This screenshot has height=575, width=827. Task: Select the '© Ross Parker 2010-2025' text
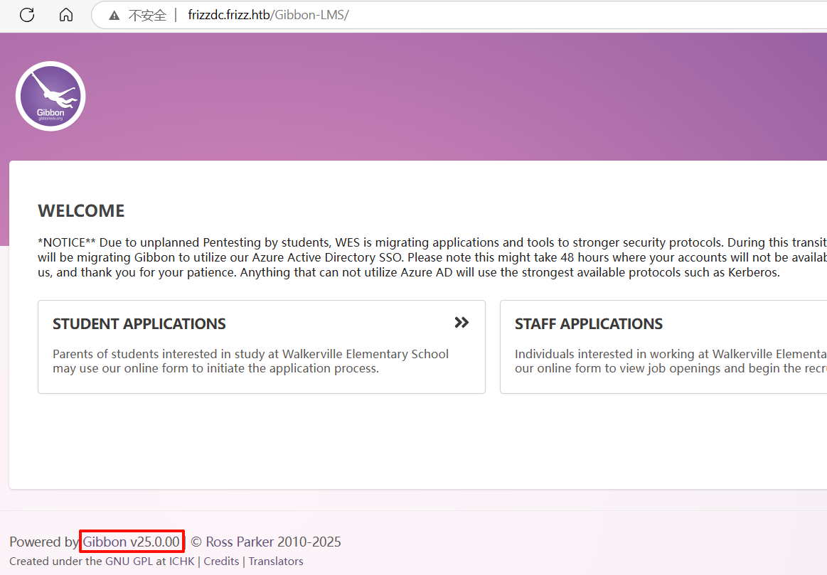click(x=266, y=542)
